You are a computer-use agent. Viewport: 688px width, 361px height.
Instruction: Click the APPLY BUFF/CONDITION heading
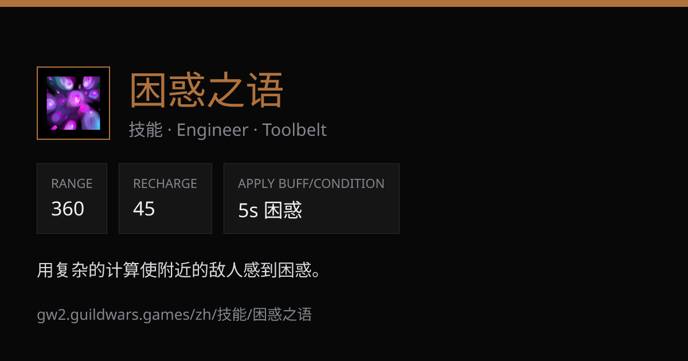(x=311, y=184)
